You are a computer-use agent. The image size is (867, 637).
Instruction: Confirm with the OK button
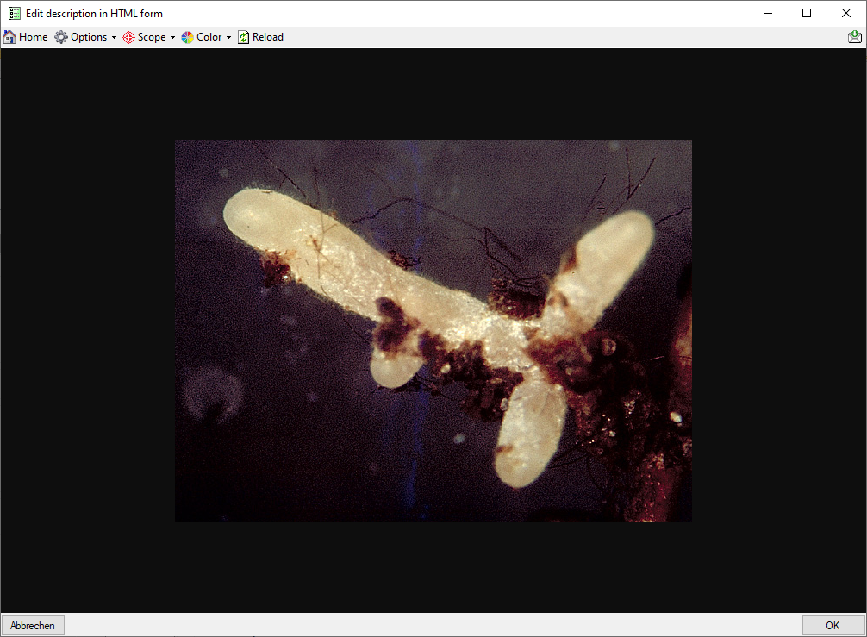coord(833,626)
